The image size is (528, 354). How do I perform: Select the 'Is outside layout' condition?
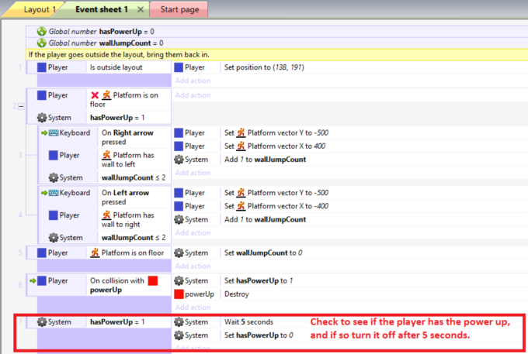coord(117,67)
